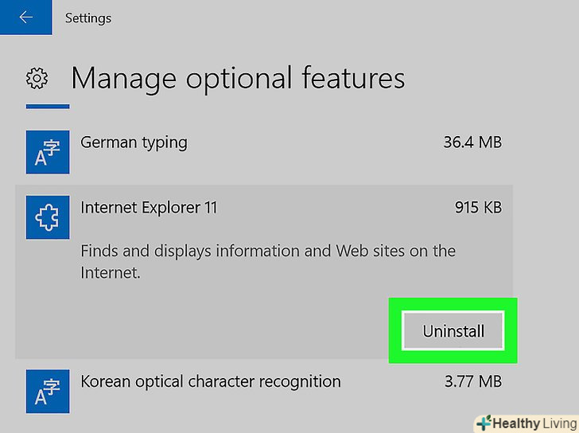The image size is (579, 433).
Task: Click the Korean optical character recognition icon
Action: tap(48, 391)
